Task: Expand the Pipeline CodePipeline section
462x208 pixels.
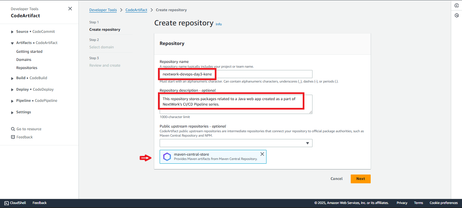Action: pyautogui.click(x=12, y=101)
